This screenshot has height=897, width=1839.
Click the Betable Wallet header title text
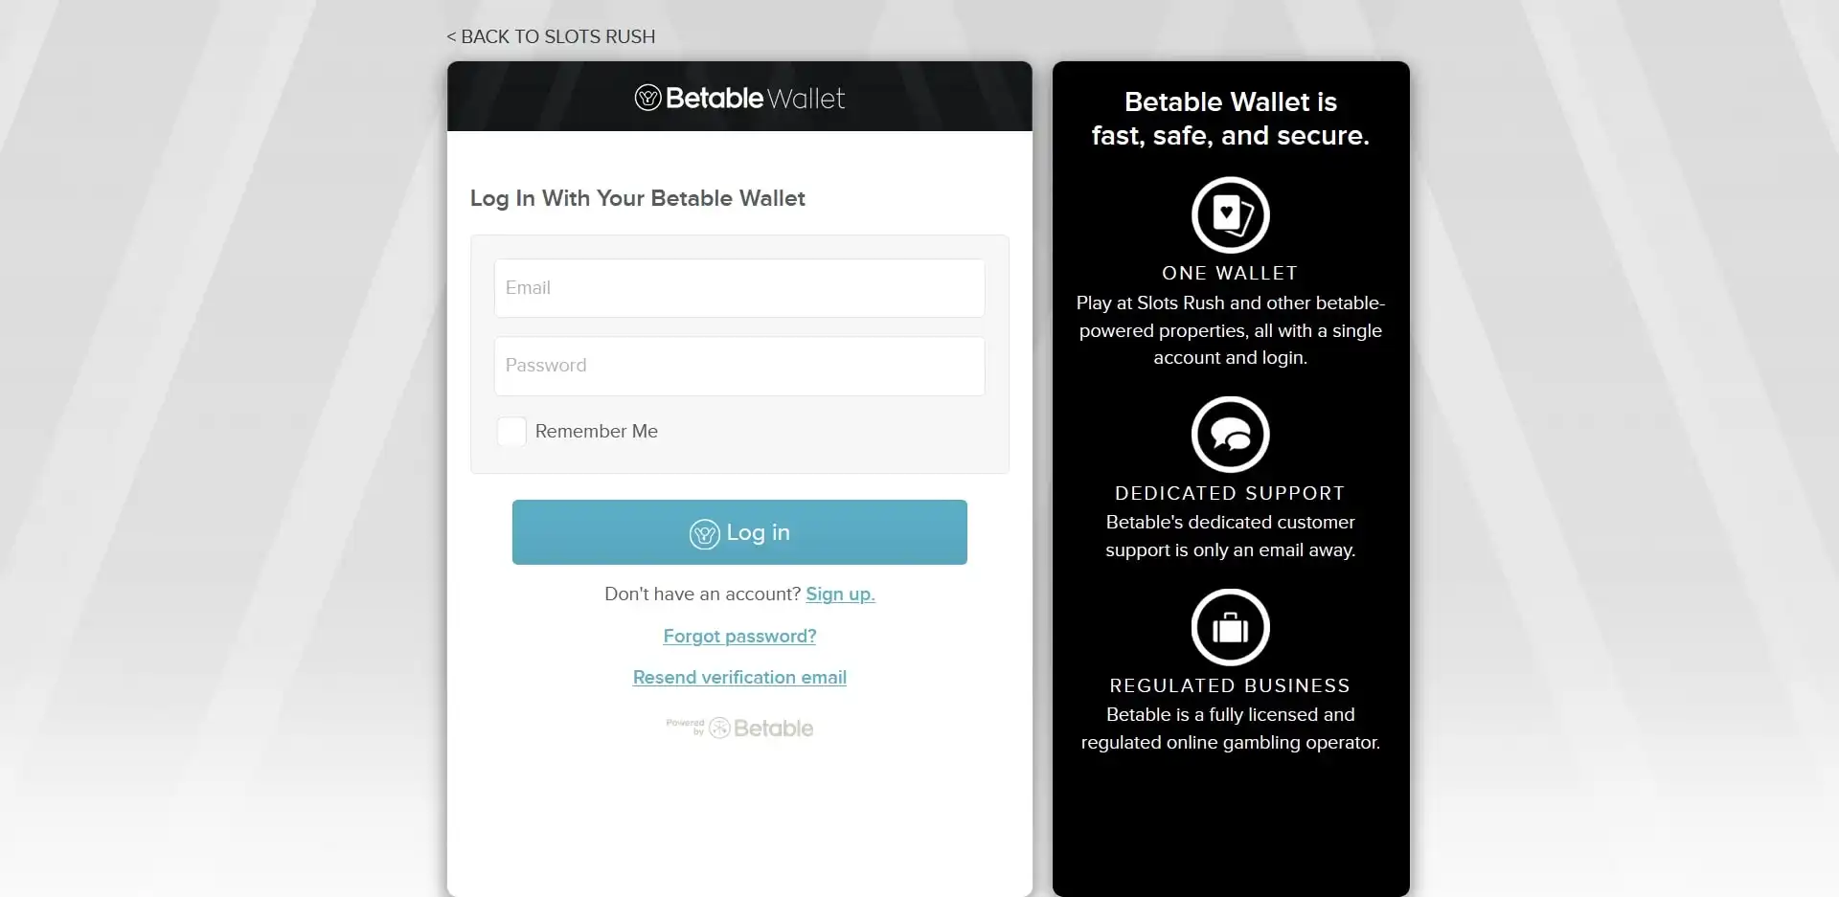(x=756, y=98)
